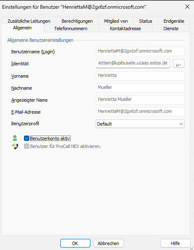This screenshot has width=194, height=250.
Task: Toggle the Benutzerkonto aktiv checkbox
Action: tap(26, 138)
